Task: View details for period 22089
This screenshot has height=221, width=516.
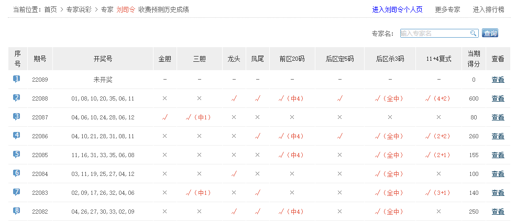Action: pyautogui.click(x=498, y=80)
